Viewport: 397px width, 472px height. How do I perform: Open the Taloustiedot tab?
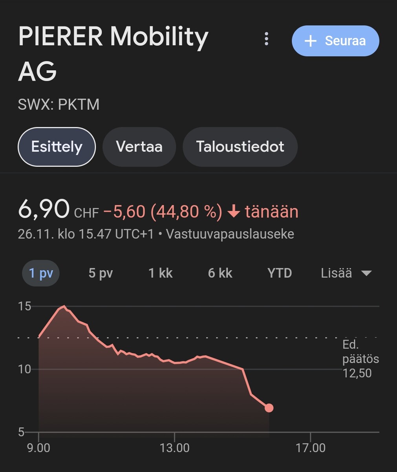[240, 147]
